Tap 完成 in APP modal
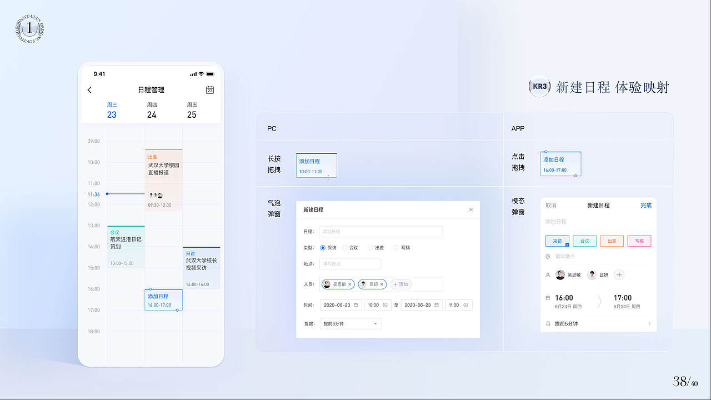 pyautogui.click(x=646, y=206)
